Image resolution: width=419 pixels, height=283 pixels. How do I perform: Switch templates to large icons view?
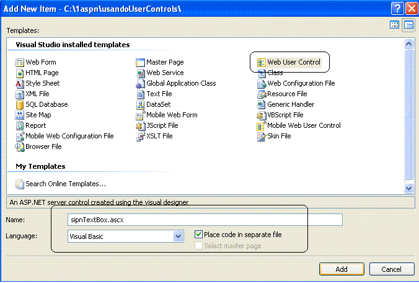[395, 25]
